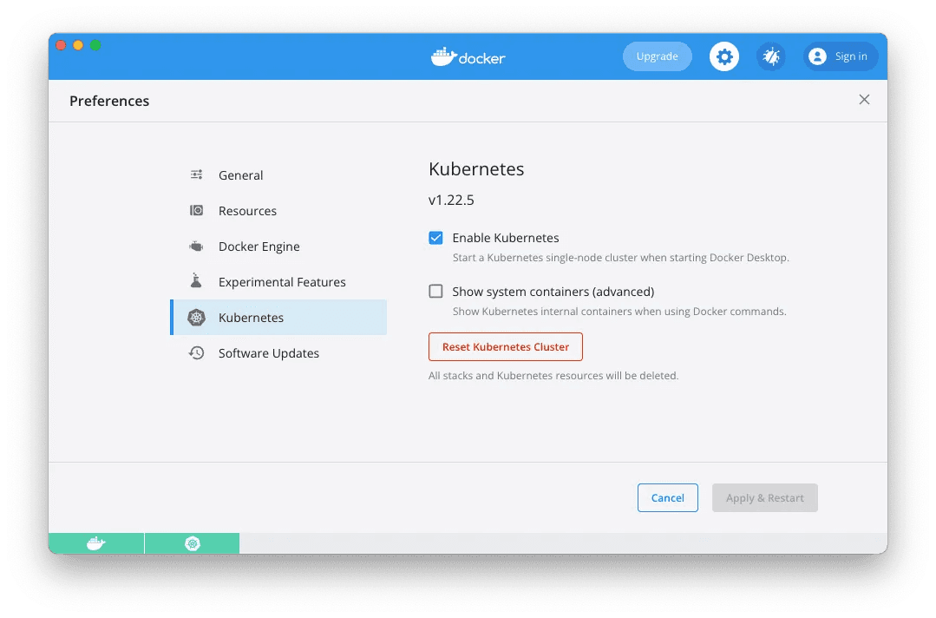
Task: Click 'Start a Kubernetes single-node cluster' description
Action: tap(621, 257)
